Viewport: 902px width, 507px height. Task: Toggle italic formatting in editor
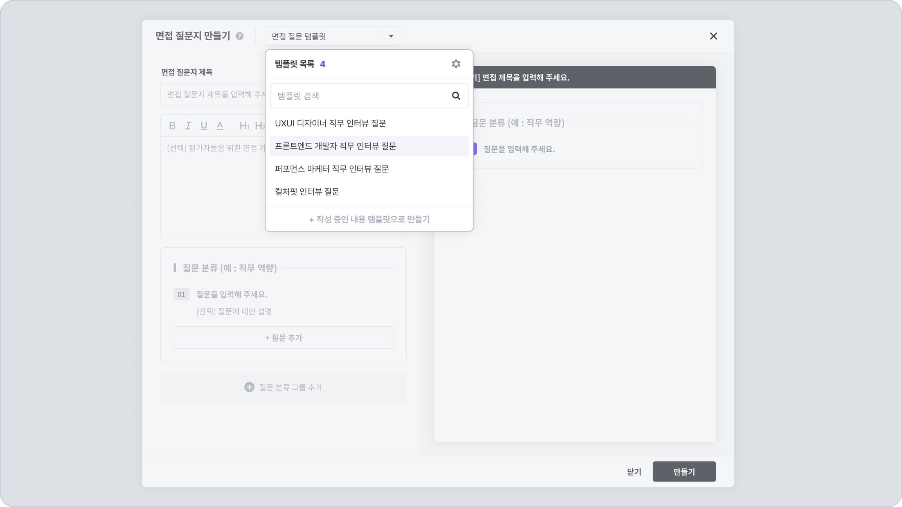tap(188, 126)
